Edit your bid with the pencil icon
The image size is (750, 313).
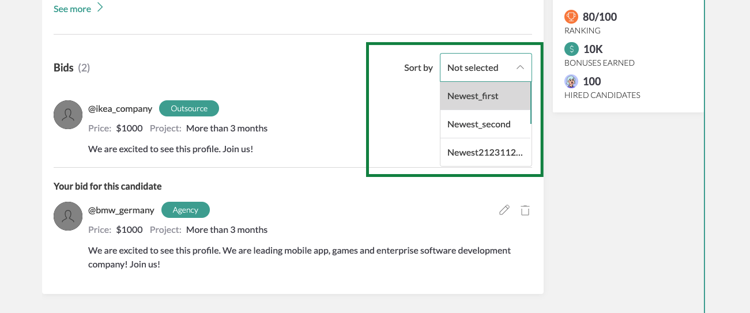(x=504, y=210)
